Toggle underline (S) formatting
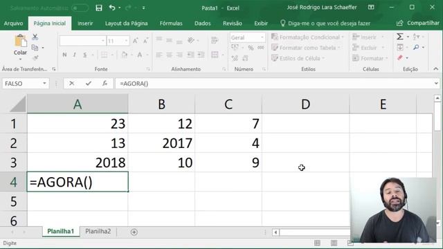443x249 pixels. click(x=84, y=55)
